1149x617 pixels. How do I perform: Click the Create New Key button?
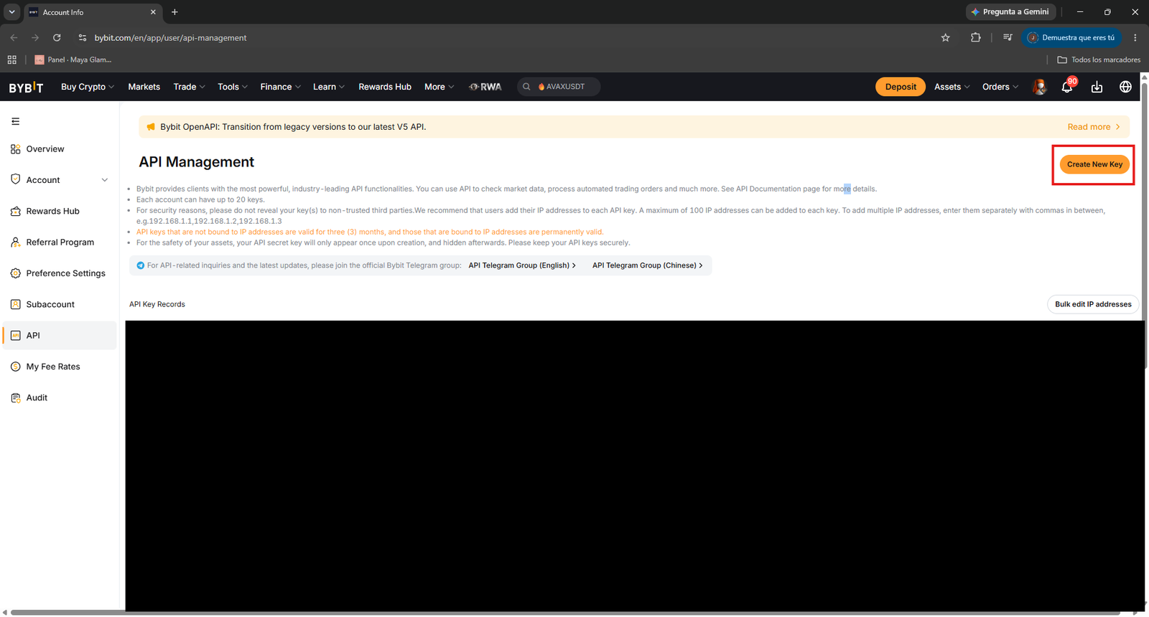1094,164
